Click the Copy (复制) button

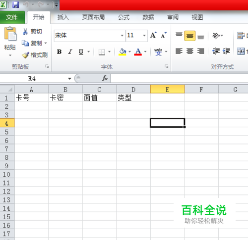coord(32,43)
